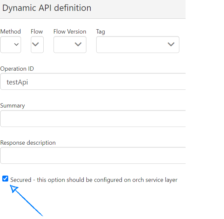The width and height of the screenshot is (224, 219).
Task: Click the Tag label text
Action: (x=101, y=32)
